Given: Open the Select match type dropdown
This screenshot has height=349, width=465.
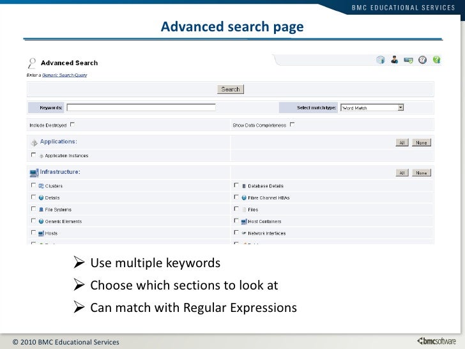Looking at the screenshot, I should click(372, 108).
